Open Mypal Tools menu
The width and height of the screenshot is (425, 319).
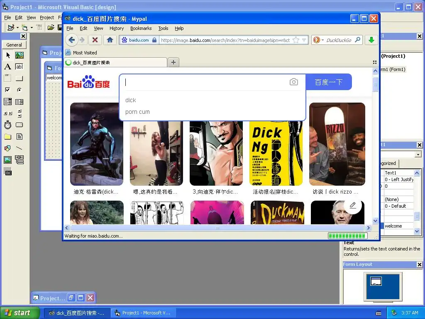(x=163, y=28)
